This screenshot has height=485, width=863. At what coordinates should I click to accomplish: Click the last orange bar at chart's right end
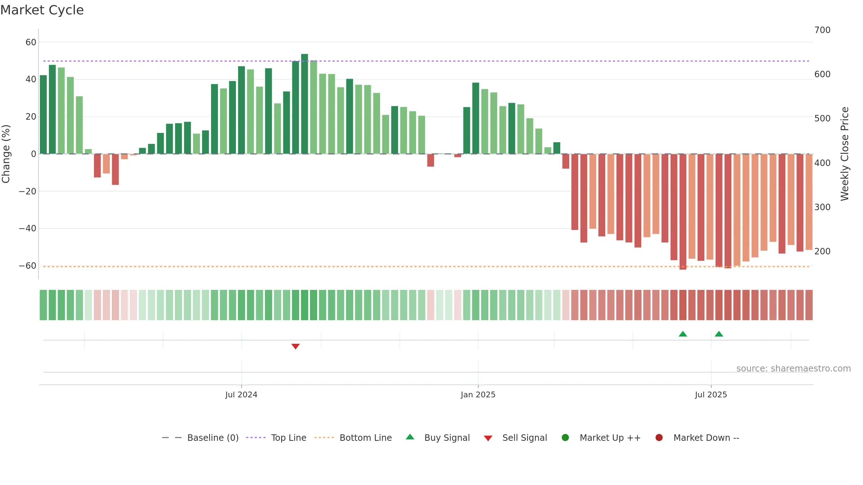(809, 202)
